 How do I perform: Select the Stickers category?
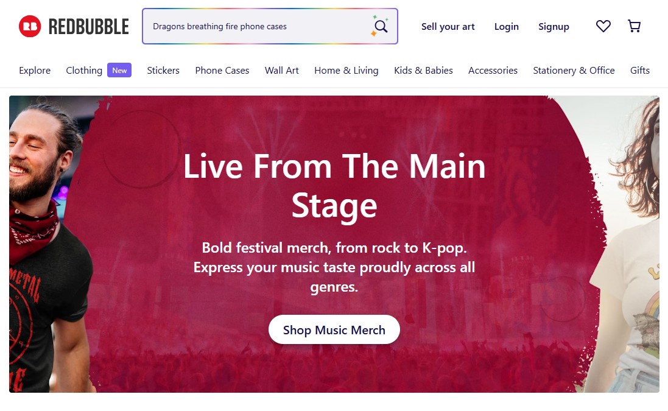[x=163, y=71]
